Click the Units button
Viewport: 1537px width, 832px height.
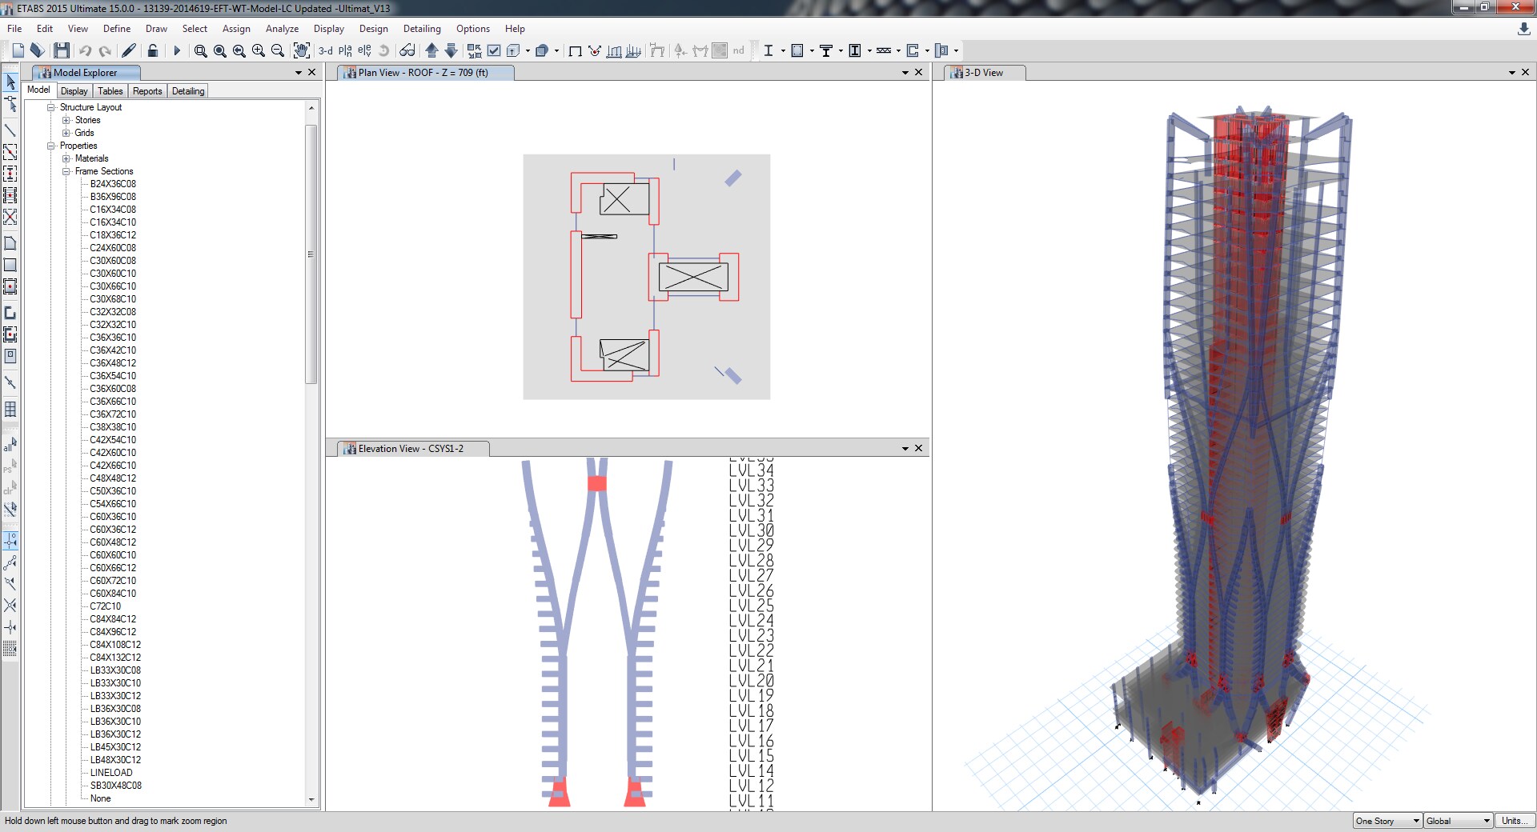[x=1514, y=821]
